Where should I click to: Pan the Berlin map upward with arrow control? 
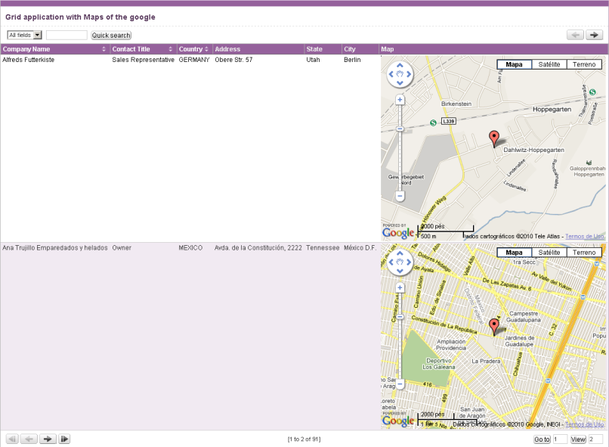[x=400, y=65]
